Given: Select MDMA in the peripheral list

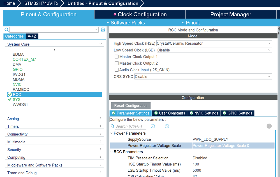Looking at the screenshot, I should point(18,80).
